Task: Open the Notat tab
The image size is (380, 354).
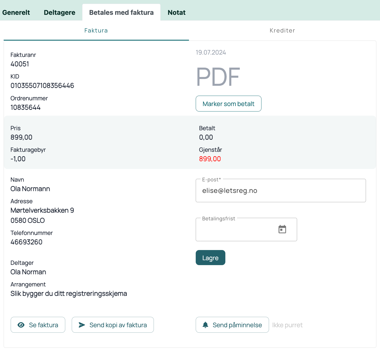Action: click(x=176, y=12)
